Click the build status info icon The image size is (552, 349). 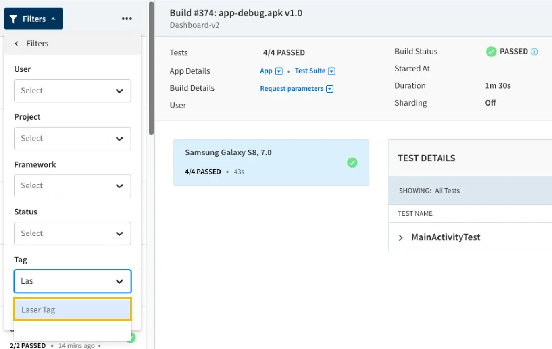pos(534,52)
